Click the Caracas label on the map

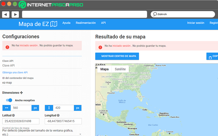click(169, 132)
